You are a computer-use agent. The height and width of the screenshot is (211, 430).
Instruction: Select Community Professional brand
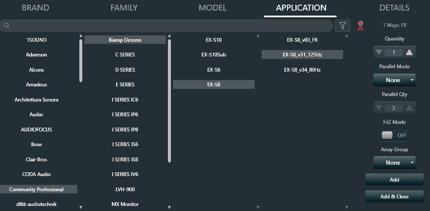click(x=38, y=189)
